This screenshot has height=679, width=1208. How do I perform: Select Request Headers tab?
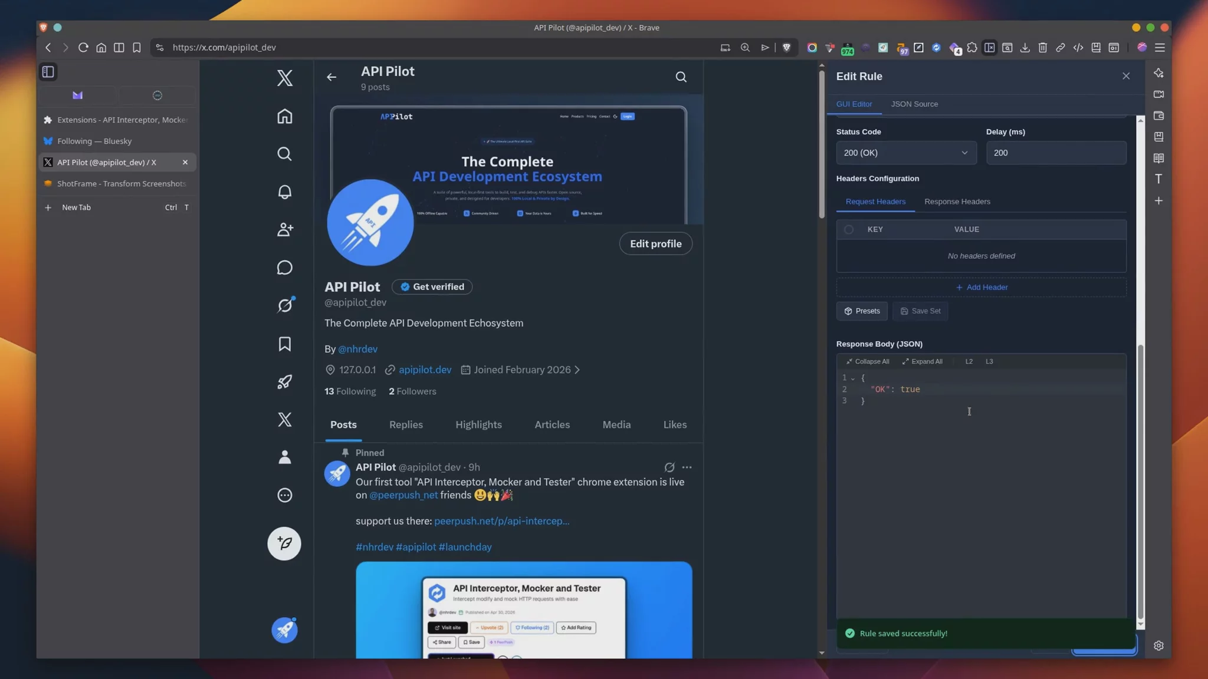(x=875, y=202)
